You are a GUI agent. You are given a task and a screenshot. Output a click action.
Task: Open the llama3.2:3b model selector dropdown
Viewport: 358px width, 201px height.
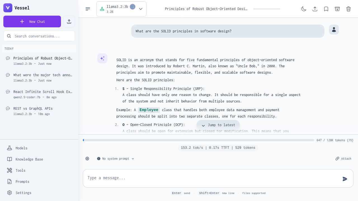tap(121, 9)
